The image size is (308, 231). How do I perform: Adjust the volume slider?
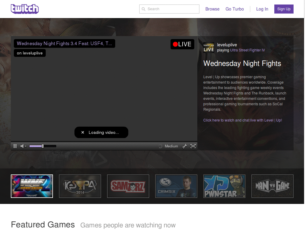(43, 146)
